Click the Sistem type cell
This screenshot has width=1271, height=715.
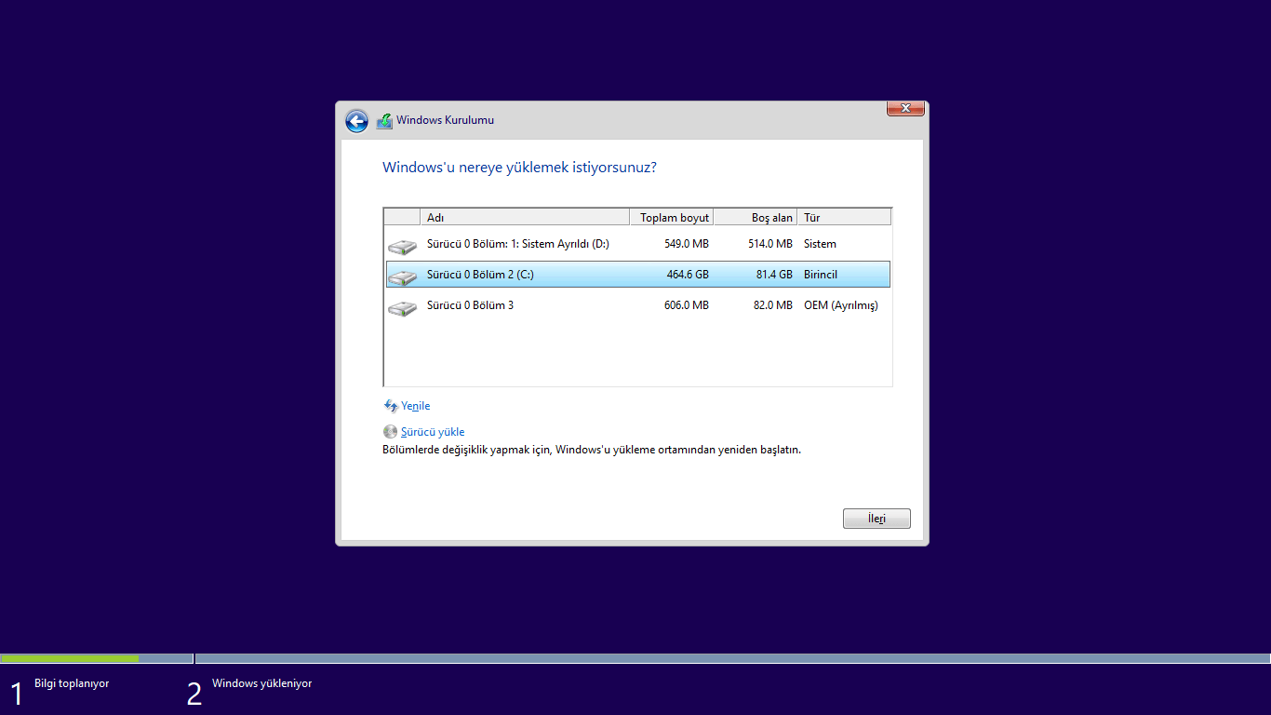coord(820,244)
